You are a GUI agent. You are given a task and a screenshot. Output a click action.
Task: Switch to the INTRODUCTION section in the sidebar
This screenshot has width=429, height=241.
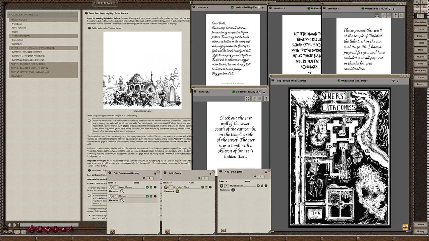[x=21, y=36]
